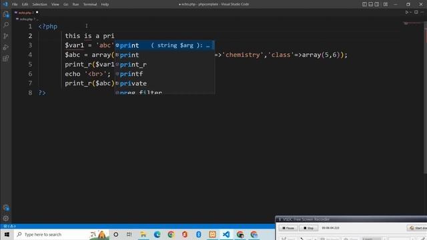Select the echo.php editor tab
Screen dimensions: 427x240
pos(26,13)
